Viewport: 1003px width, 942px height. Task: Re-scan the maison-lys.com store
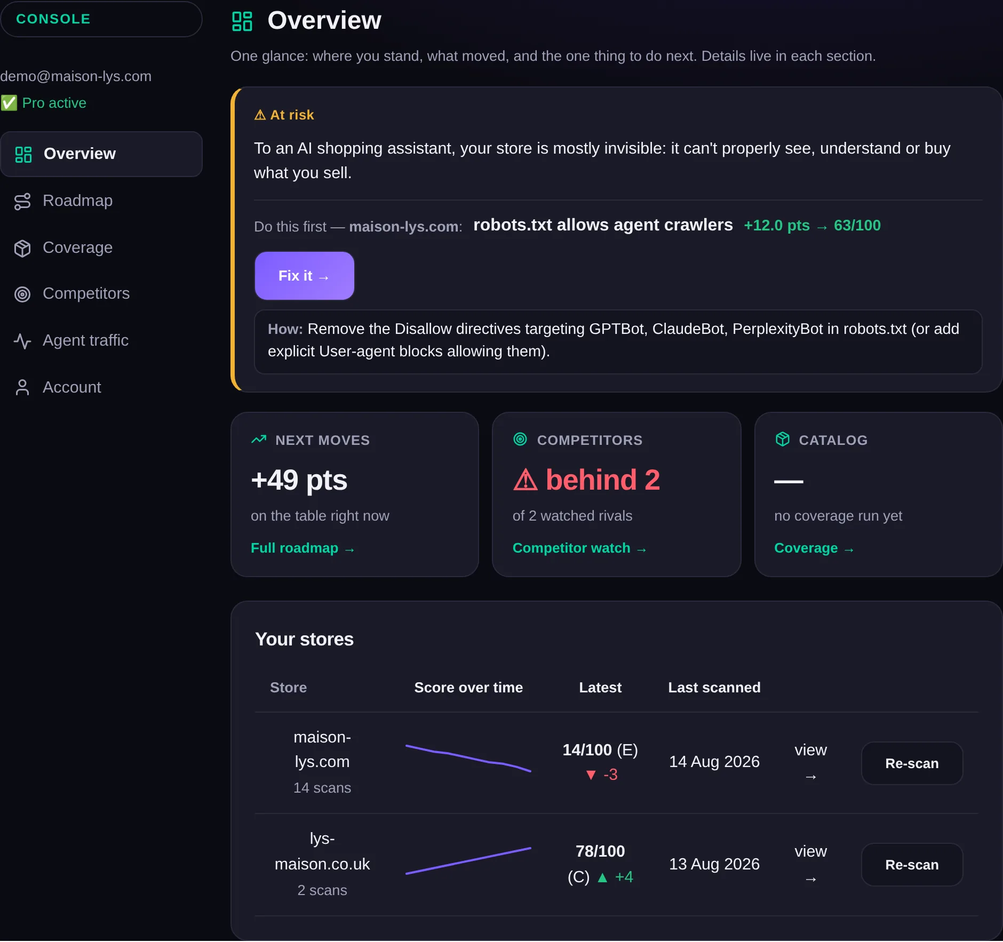coord(912,763)
